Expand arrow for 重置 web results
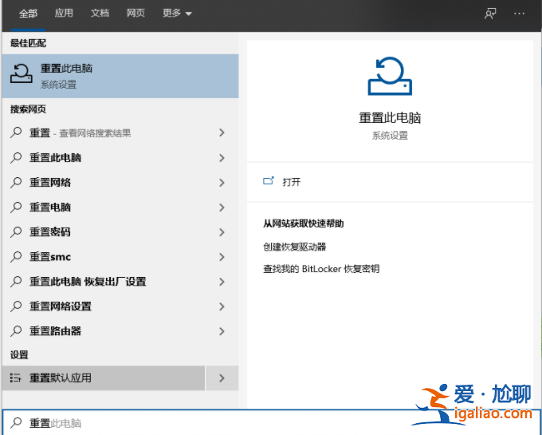 coord(222,132)
